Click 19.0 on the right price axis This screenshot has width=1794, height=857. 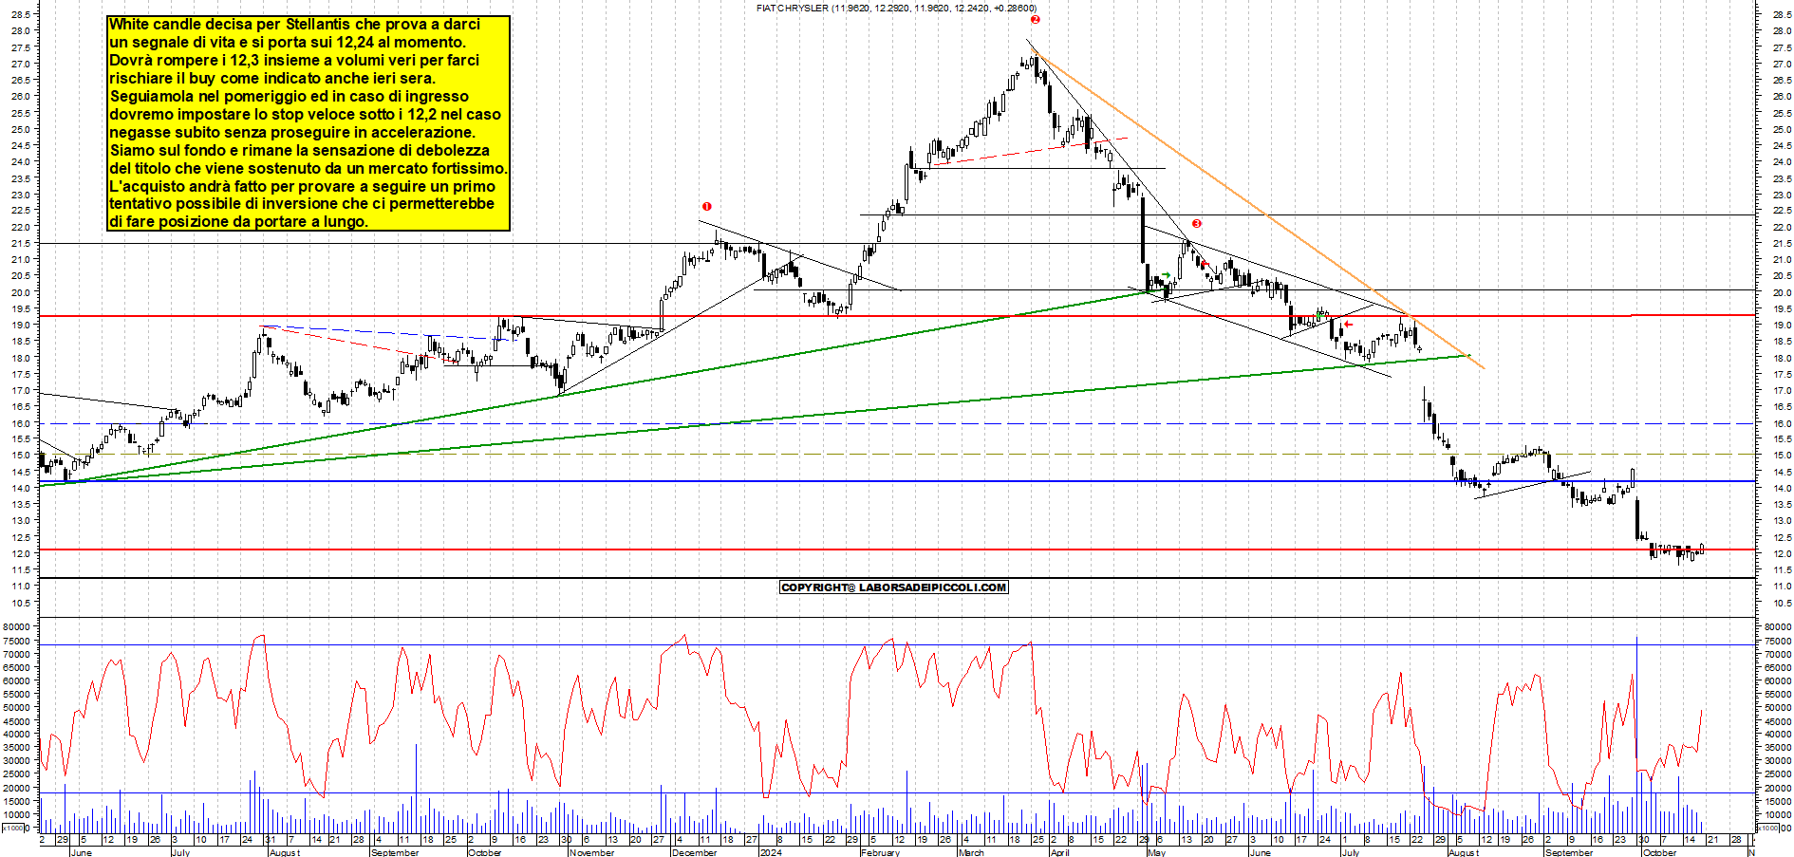pos(1782,325)
